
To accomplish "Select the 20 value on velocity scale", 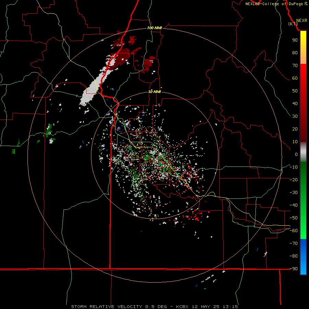I will (x=295, y=129).
